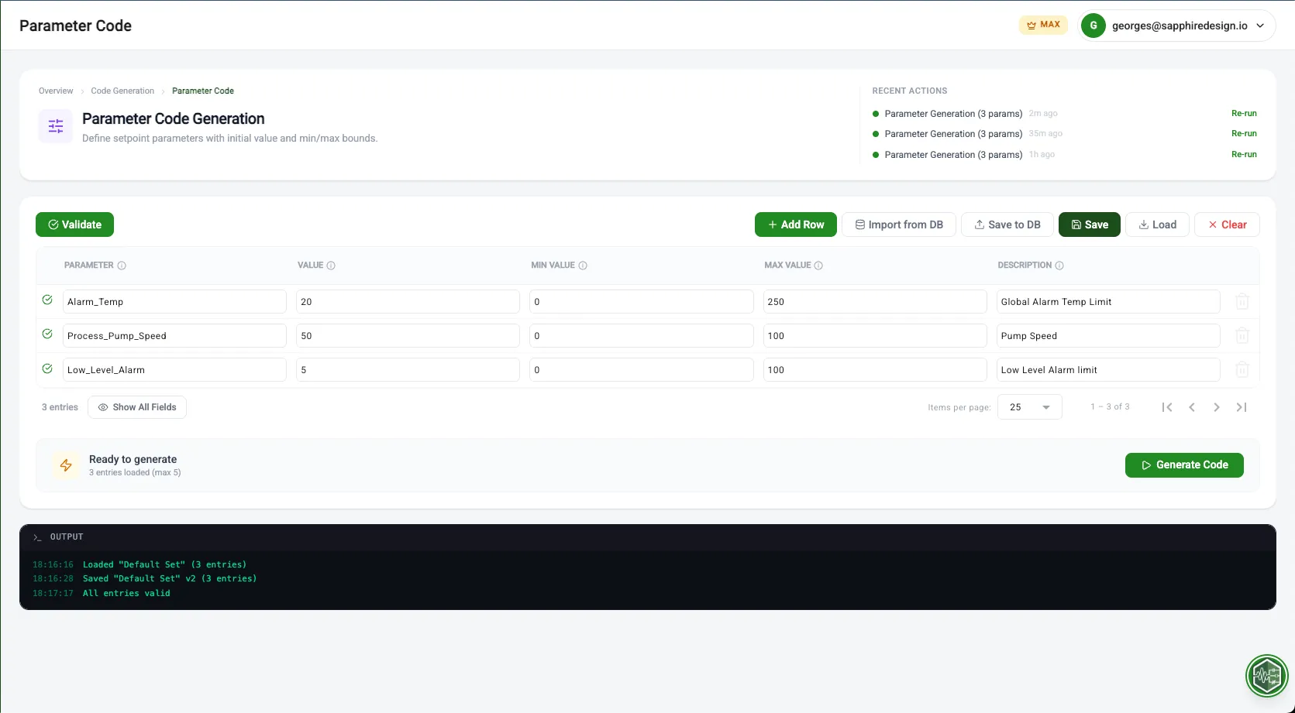Edit Process_Pump_Speed max value field

pyautogui.click(x=875, y=336)
